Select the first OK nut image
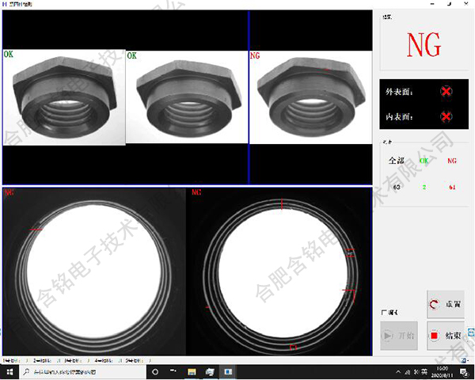 [x=64, y=98]
